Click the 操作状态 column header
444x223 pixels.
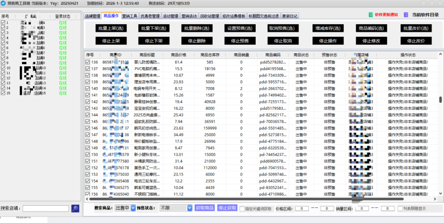(408, 55)
